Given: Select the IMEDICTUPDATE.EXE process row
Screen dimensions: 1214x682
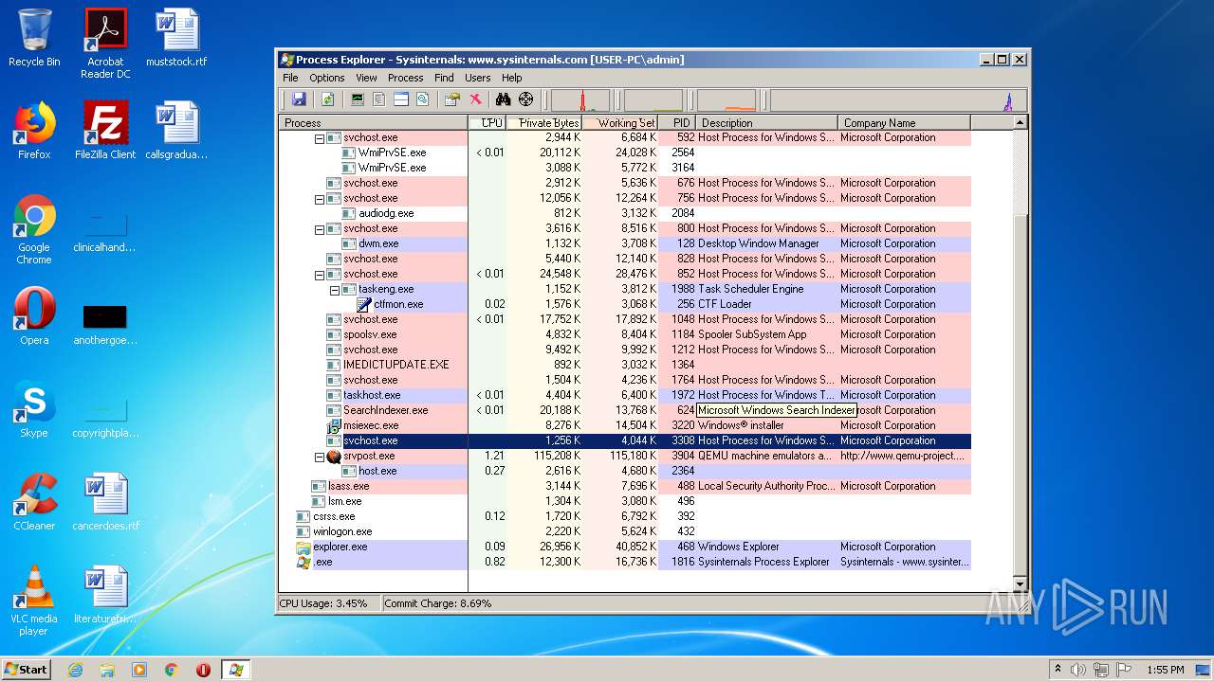Looking at the screenshot, I should click(x=625, y=365).
